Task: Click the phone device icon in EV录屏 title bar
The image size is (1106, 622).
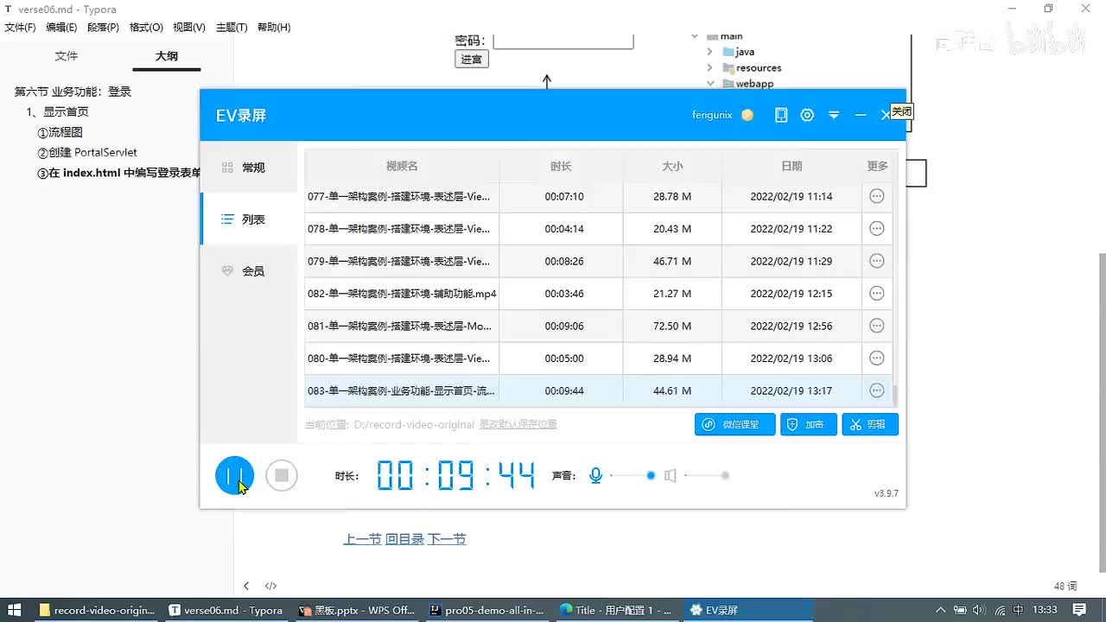Action: [781, 115]
